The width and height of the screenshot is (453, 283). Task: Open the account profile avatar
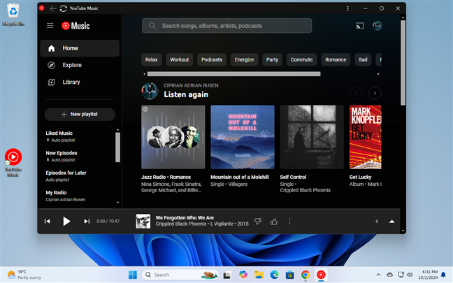[377, 26]
